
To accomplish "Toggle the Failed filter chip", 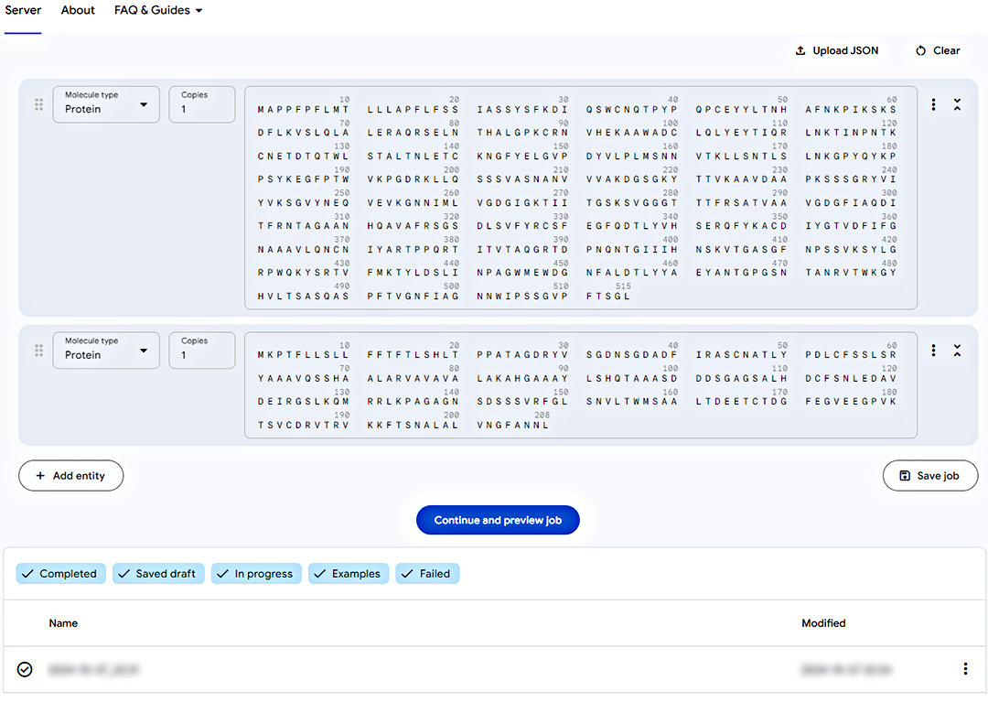I will coord(427,574).
